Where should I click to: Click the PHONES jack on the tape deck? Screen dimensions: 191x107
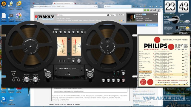(x=14, y=74)
